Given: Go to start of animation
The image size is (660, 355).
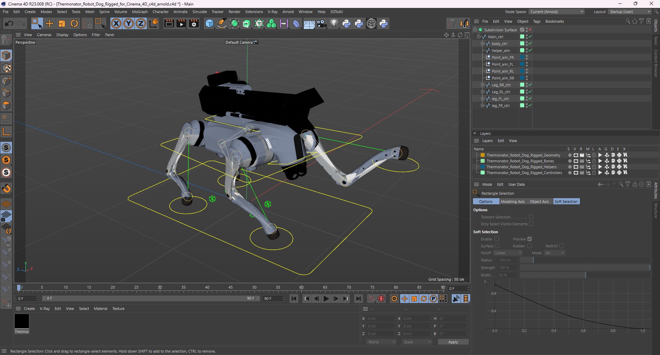Looking at the screenshot, I should click(294, 299).
